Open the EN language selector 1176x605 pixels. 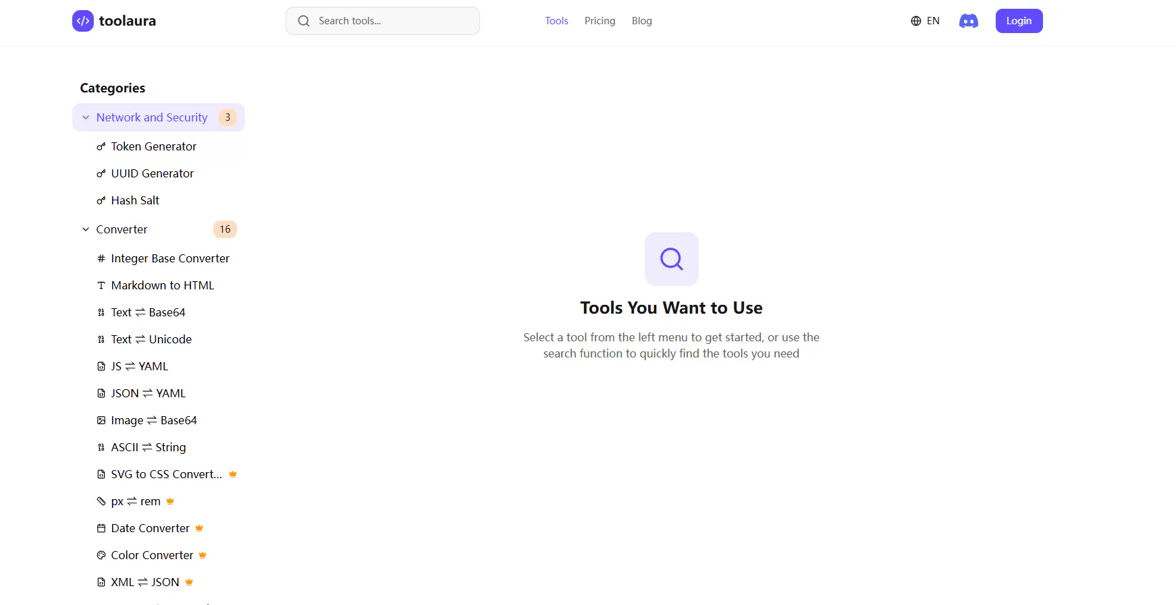tap(925, 21)
